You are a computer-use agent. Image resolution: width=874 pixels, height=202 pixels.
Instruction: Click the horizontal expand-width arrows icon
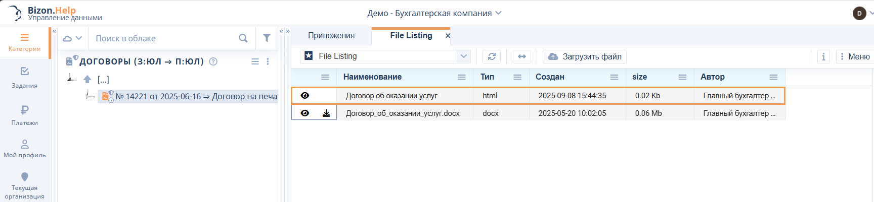521,56
